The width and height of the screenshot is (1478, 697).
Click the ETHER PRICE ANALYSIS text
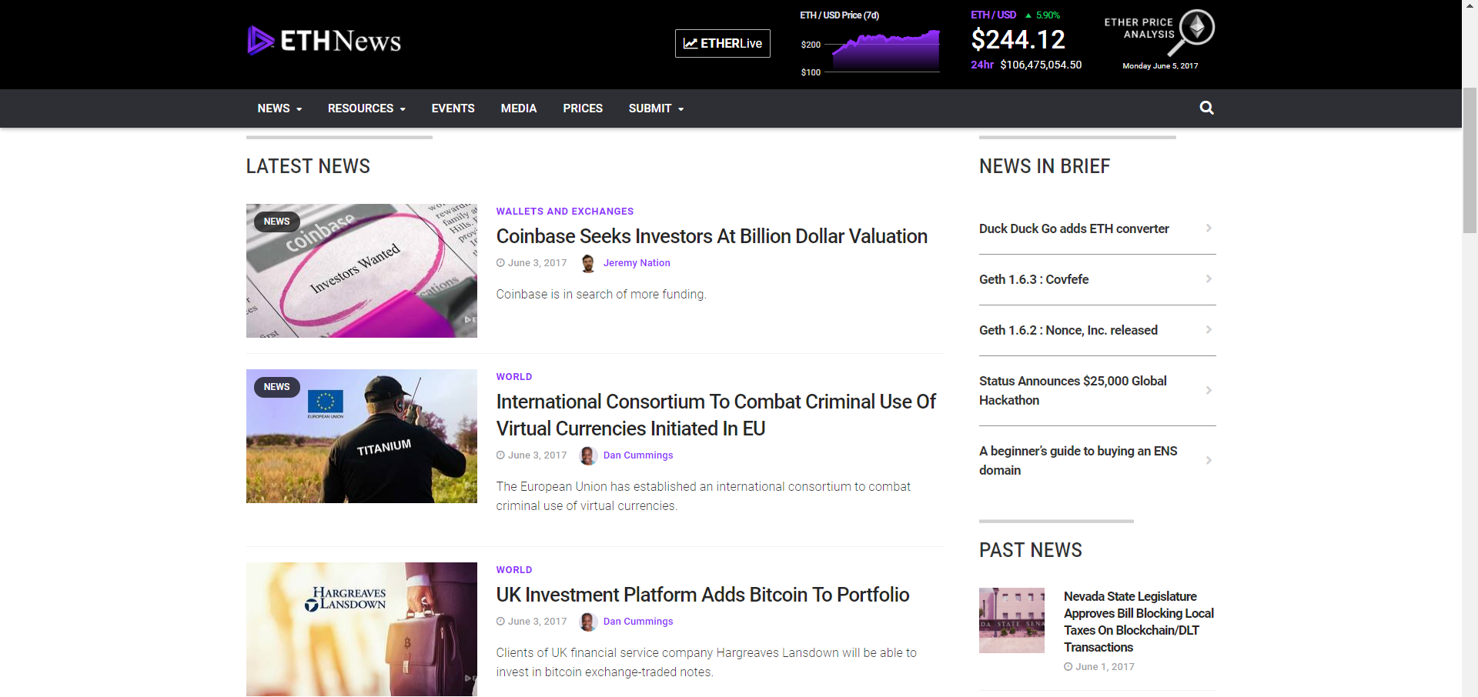tap(1139, 28)
